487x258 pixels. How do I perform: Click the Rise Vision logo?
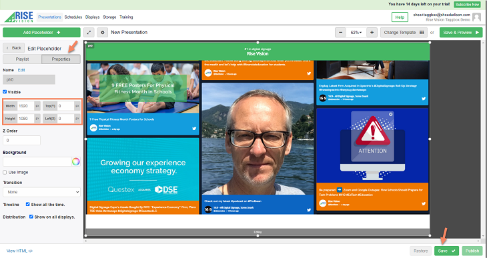pos(19,17)
